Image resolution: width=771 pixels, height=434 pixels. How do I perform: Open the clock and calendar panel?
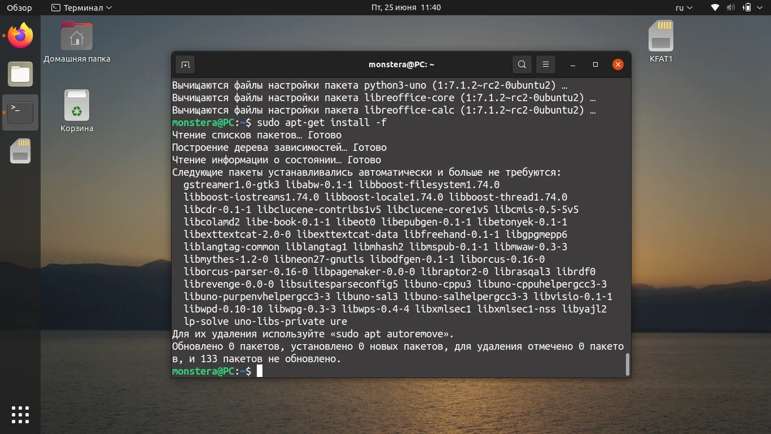406,8
